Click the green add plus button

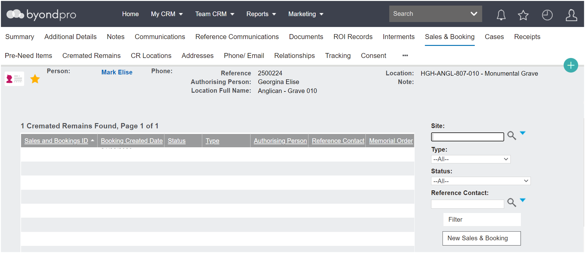pyautogui.click(x=571, y=65)
